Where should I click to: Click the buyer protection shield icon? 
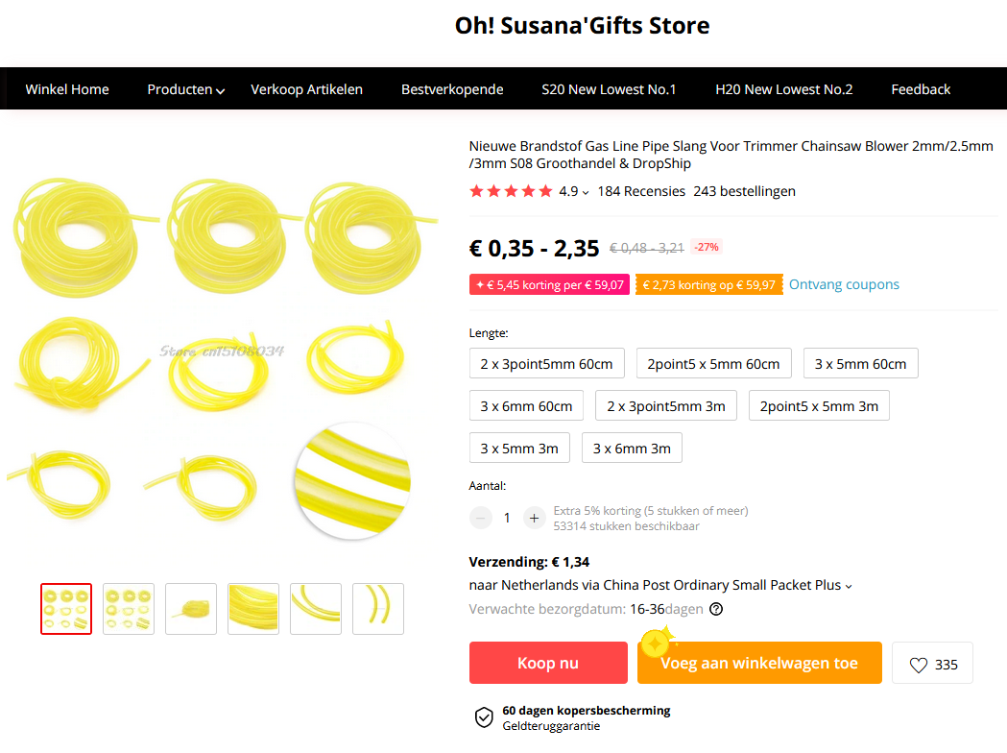coord(484,717)
